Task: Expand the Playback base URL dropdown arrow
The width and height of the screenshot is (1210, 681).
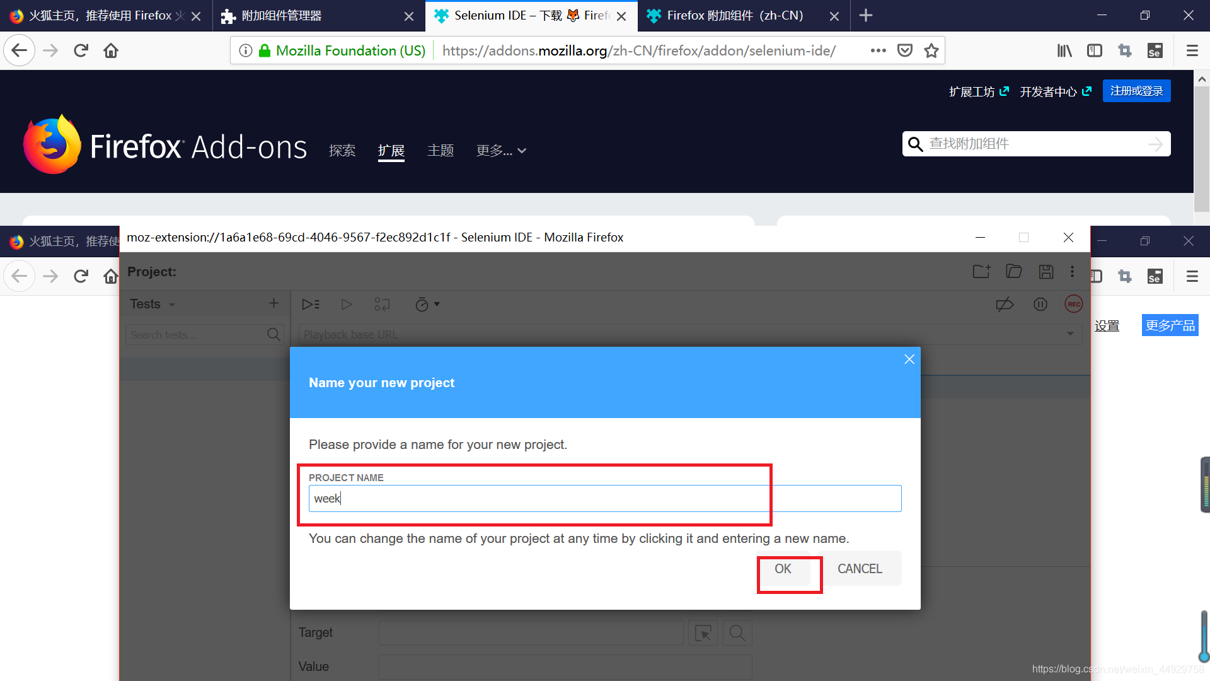Action: click(1070, 334)
